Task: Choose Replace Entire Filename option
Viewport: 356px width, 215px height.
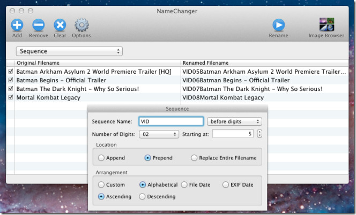Action: [194, 158]
